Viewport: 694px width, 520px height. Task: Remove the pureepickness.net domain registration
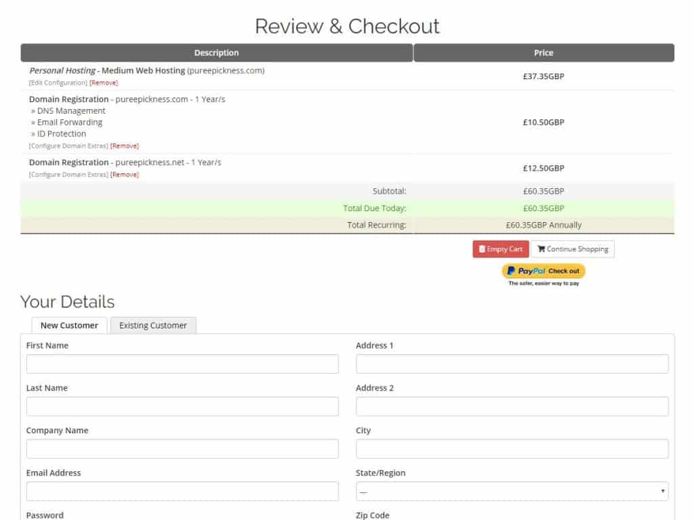pyautogui.click(x=125, y=175)
